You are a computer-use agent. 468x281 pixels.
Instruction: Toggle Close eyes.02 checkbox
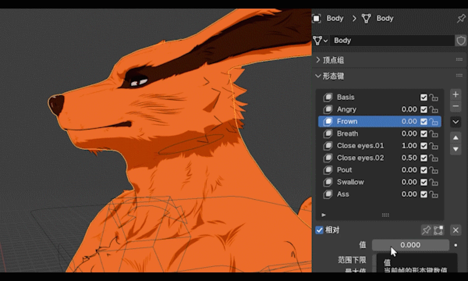(x=424, y=158)
